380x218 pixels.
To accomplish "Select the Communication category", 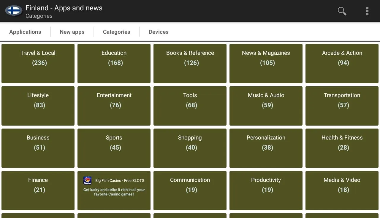I will tap(190, 190).
